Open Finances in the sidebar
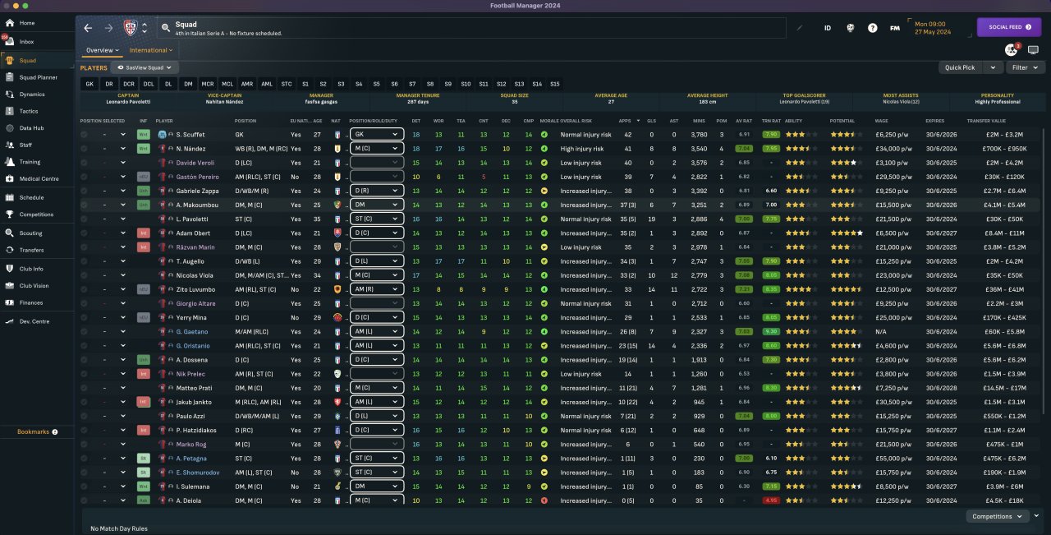The height and width of the screenshot is (535, 1051). pos(38,302)
